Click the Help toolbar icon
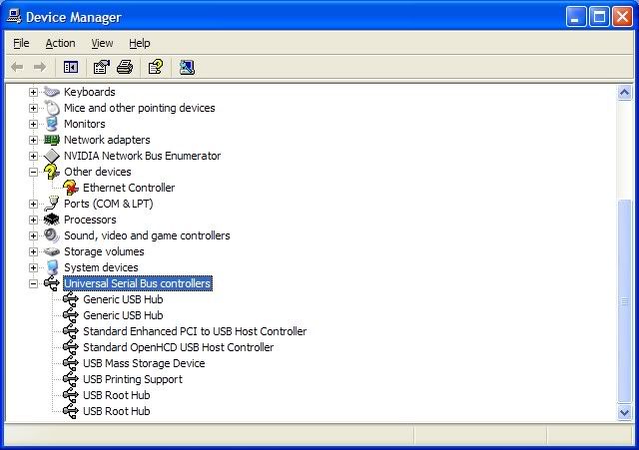The image size is (639, 450). [x=155, y=67]
